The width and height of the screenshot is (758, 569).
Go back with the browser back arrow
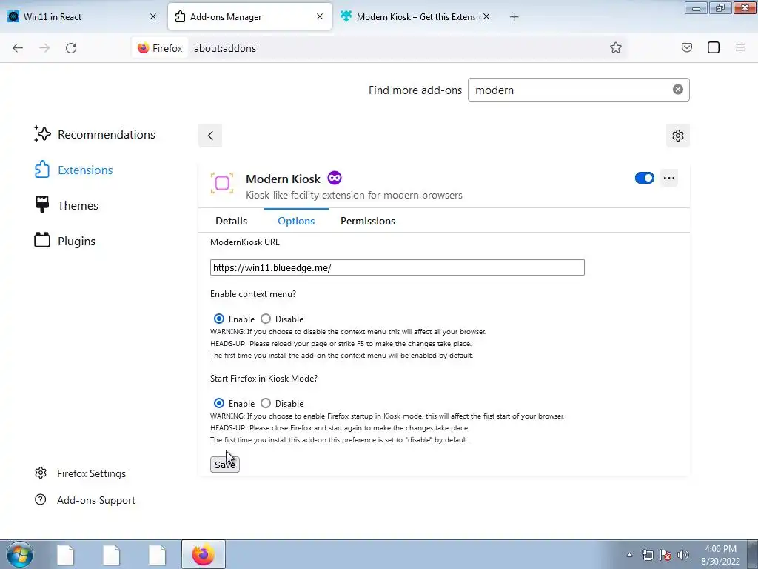click(18, 48)
